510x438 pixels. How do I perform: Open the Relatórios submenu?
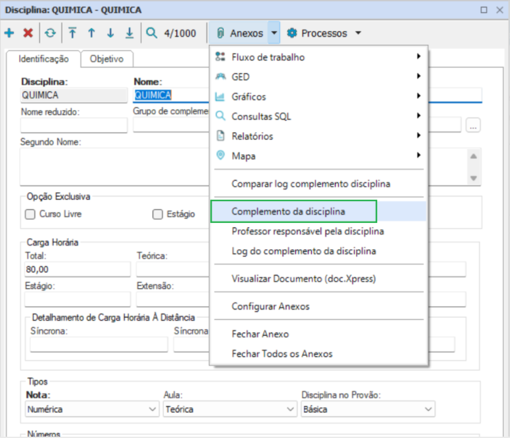click(x=318, y=136)
